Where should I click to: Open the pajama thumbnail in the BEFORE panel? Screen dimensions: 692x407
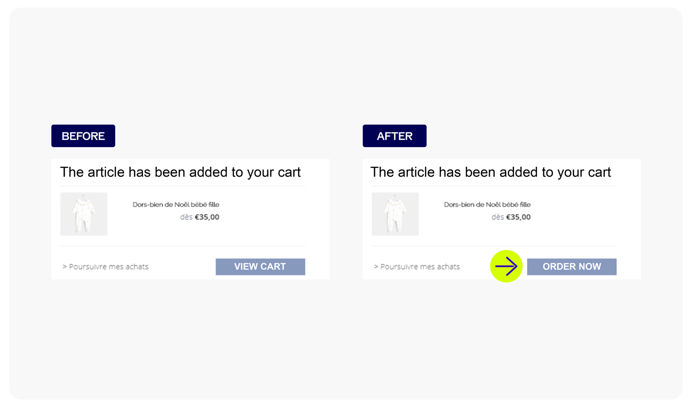[84, 214]
